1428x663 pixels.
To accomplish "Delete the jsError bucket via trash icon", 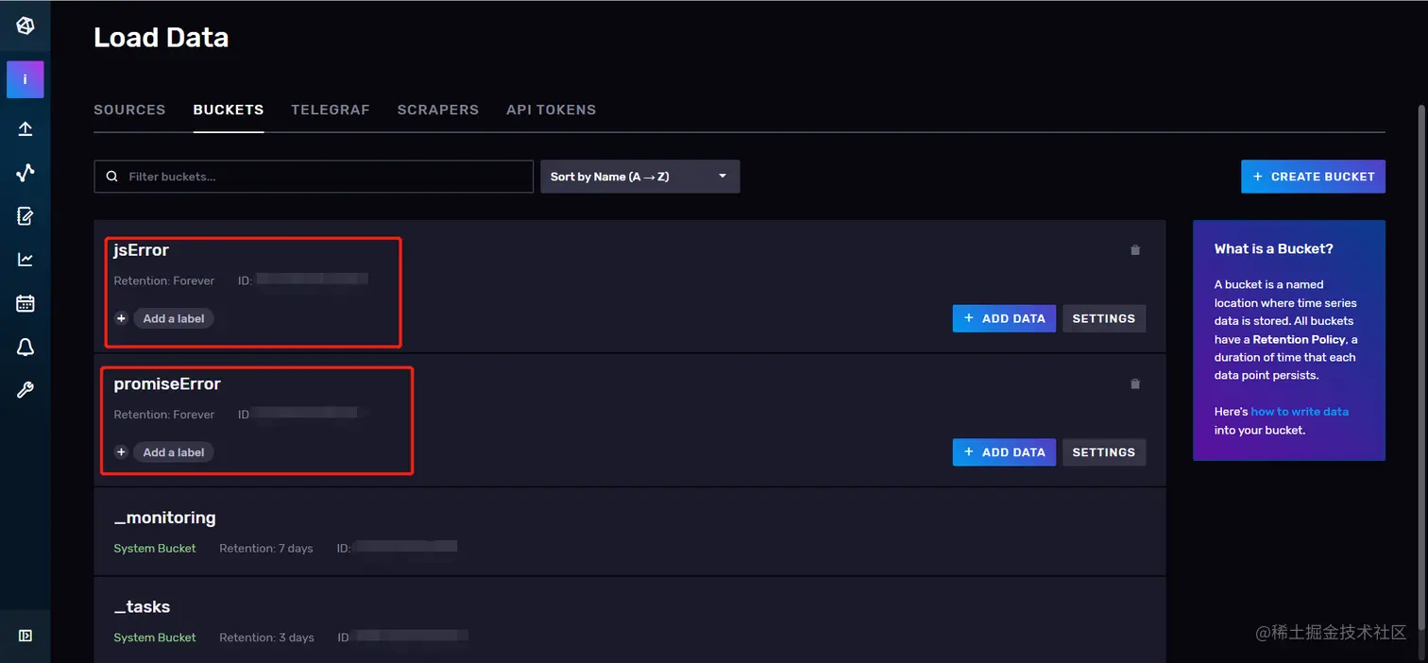I will pos(1135,250).
